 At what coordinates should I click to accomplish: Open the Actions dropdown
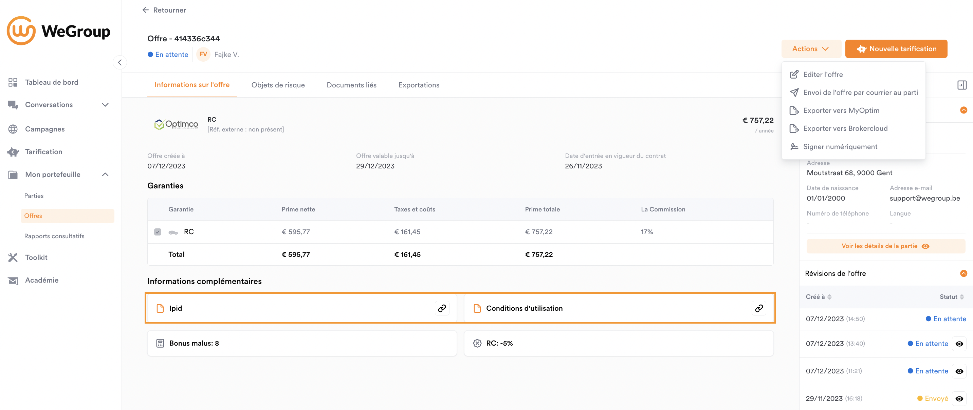point(811,48)
